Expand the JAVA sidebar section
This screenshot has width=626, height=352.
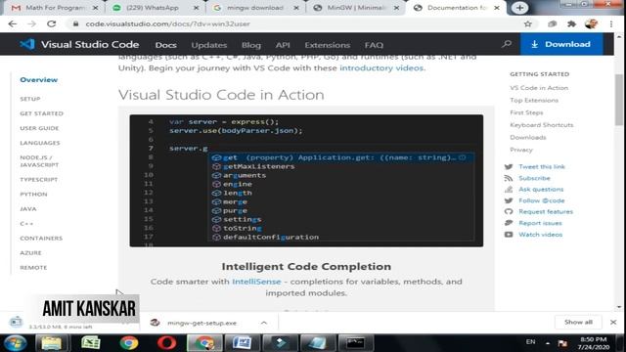(x=28, y=209)
